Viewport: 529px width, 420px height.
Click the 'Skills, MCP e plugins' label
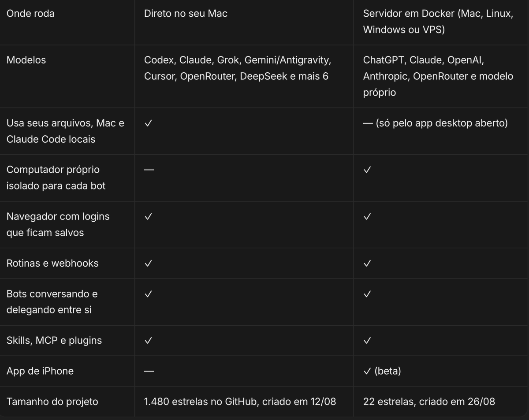pyautogui.click(x=54, y=341)
